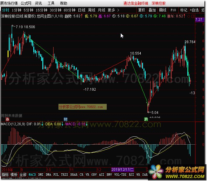Viewport: 207px width, 181px height.
Task: Click the 分析家公式网 www.70822.com link
Action: 82,107
